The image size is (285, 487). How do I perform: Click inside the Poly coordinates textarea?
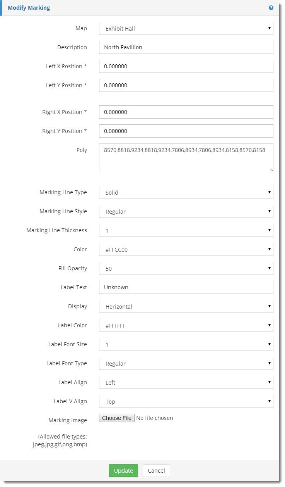[x=186, y=158]
